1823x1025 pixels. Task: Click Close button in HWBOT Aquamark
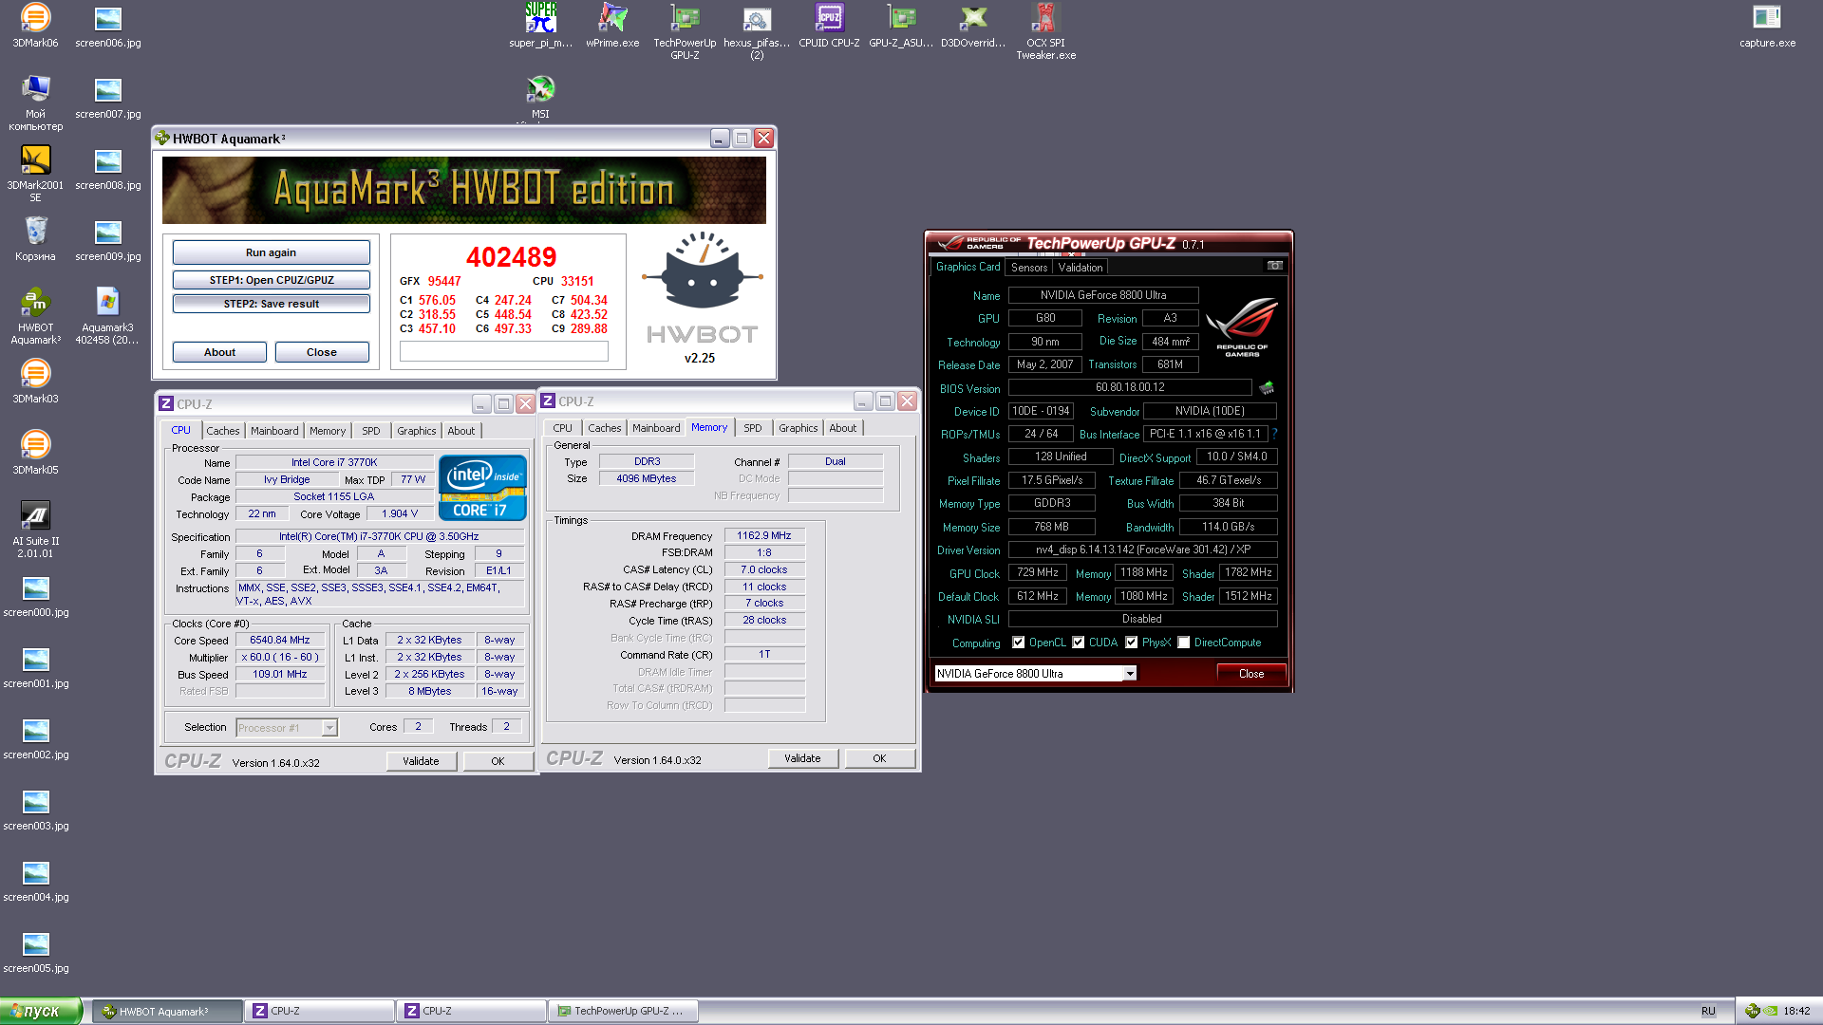(x=322, y=352)
